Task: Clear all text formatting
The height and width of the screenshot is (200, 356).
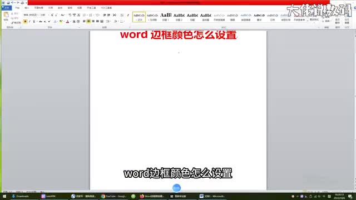Action: [x=70, y=15]
